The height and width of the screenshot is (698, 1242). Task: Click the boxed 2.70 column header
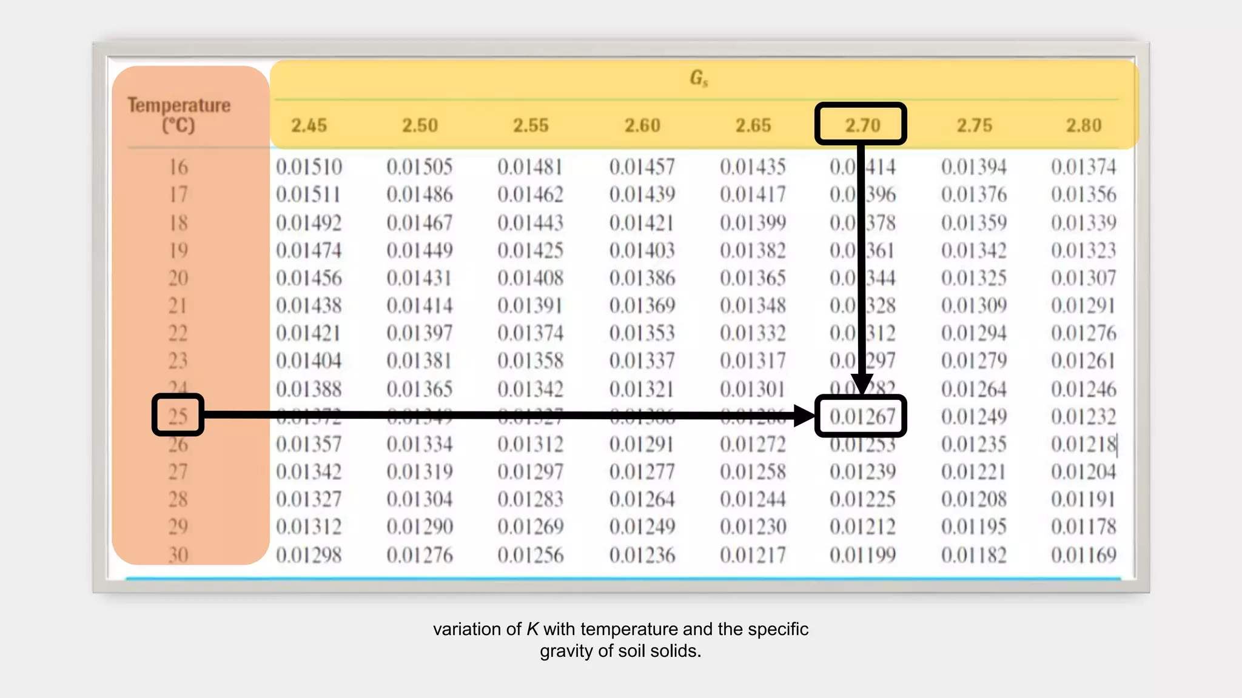point(861,125)
